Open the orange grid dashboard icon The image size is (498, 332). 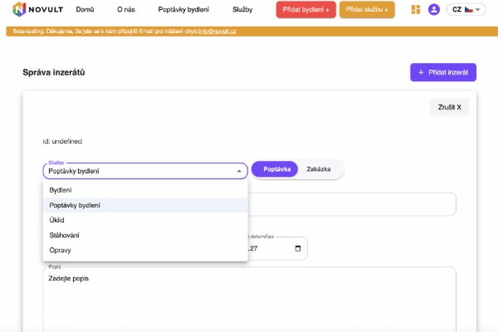[416, 10]
